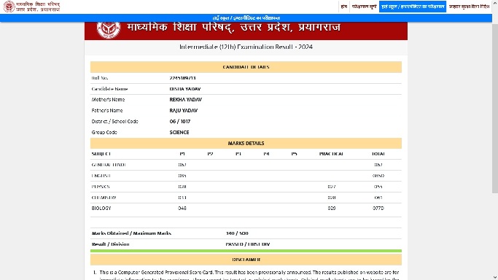Click the PRACTICAL column header
The height and width of the screenshot is (280, 498).
click(331, 154)
